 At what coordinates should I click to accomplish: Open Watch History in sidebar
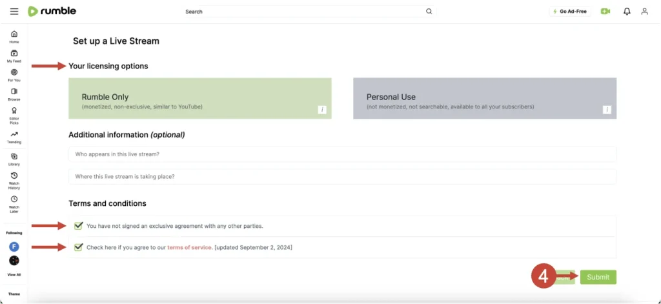14,180
